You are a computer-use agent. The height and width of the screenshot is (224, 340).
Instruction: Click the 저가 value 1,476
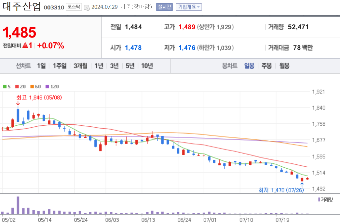[x=187, y=48]
